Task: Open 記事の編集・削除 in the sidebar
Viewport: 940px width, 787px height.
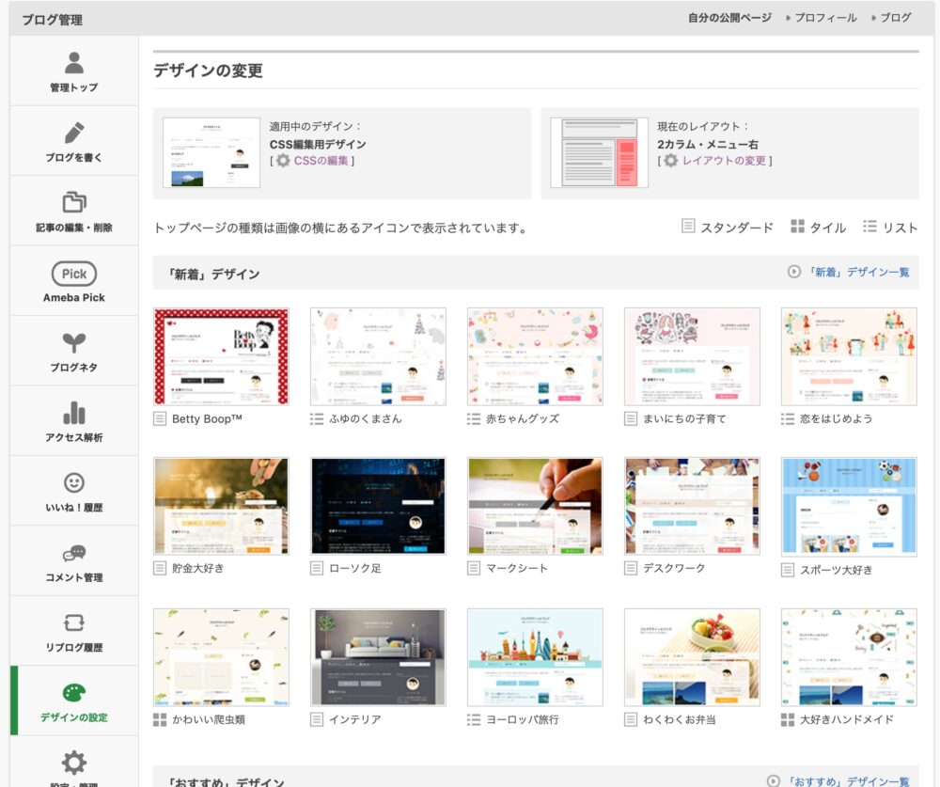Action: coord(73,212)
